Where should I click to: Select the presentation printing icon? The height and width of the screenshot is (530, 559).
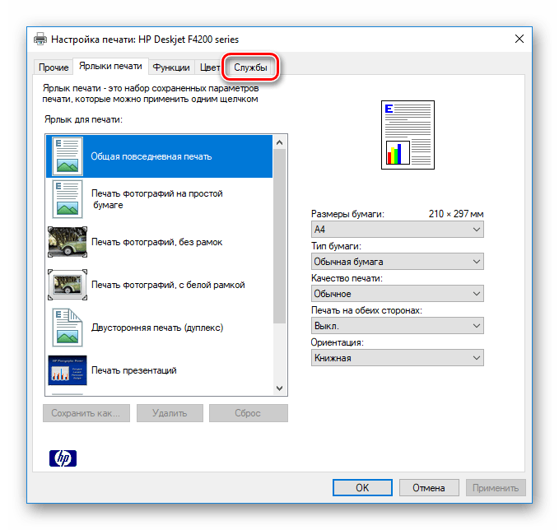[x=68, y=370]
